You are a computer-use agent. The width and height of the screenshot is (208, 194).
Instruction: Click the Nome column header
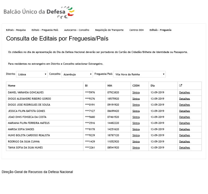[12, 86]
